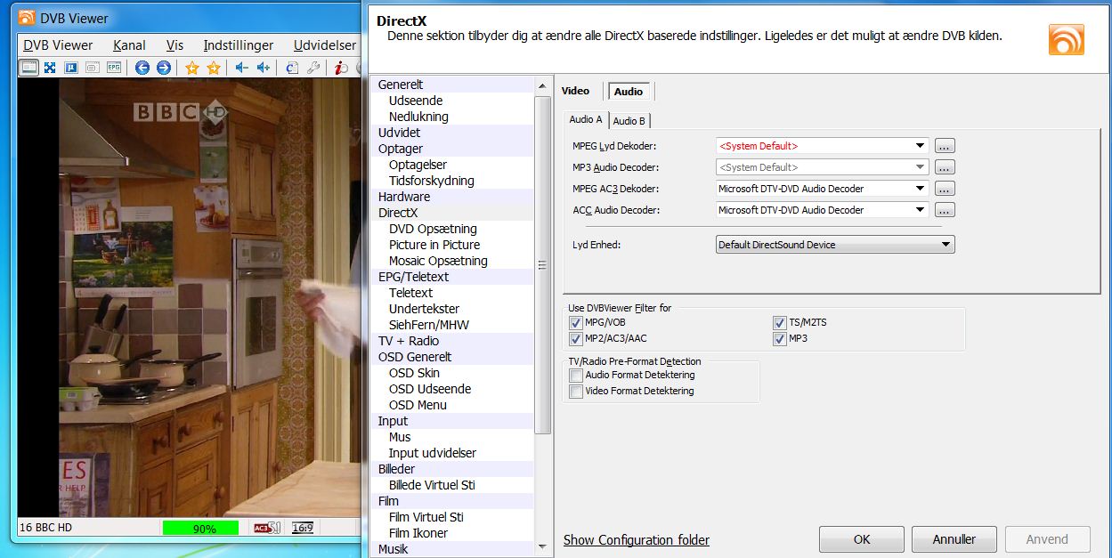Viewport: 1112px width, 558px height.
Task: Click the red info 'i' toolbar icon
Action: pos(340,68)
